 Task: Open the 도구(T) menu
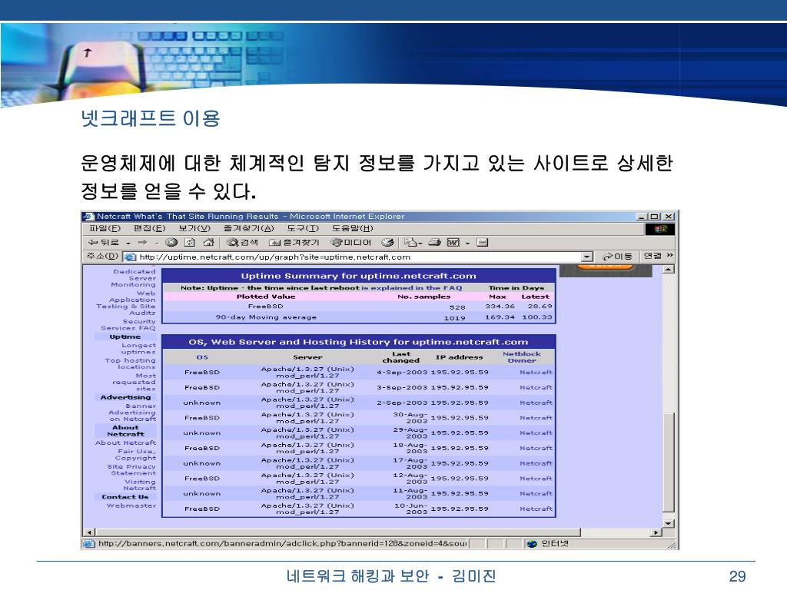pos(303,228)
